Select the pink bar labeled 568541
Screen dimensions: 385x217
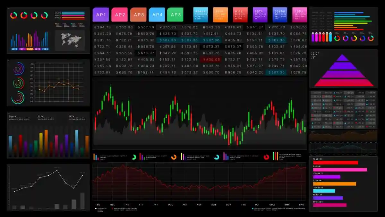pyautogui.click(x=340, y=170)
